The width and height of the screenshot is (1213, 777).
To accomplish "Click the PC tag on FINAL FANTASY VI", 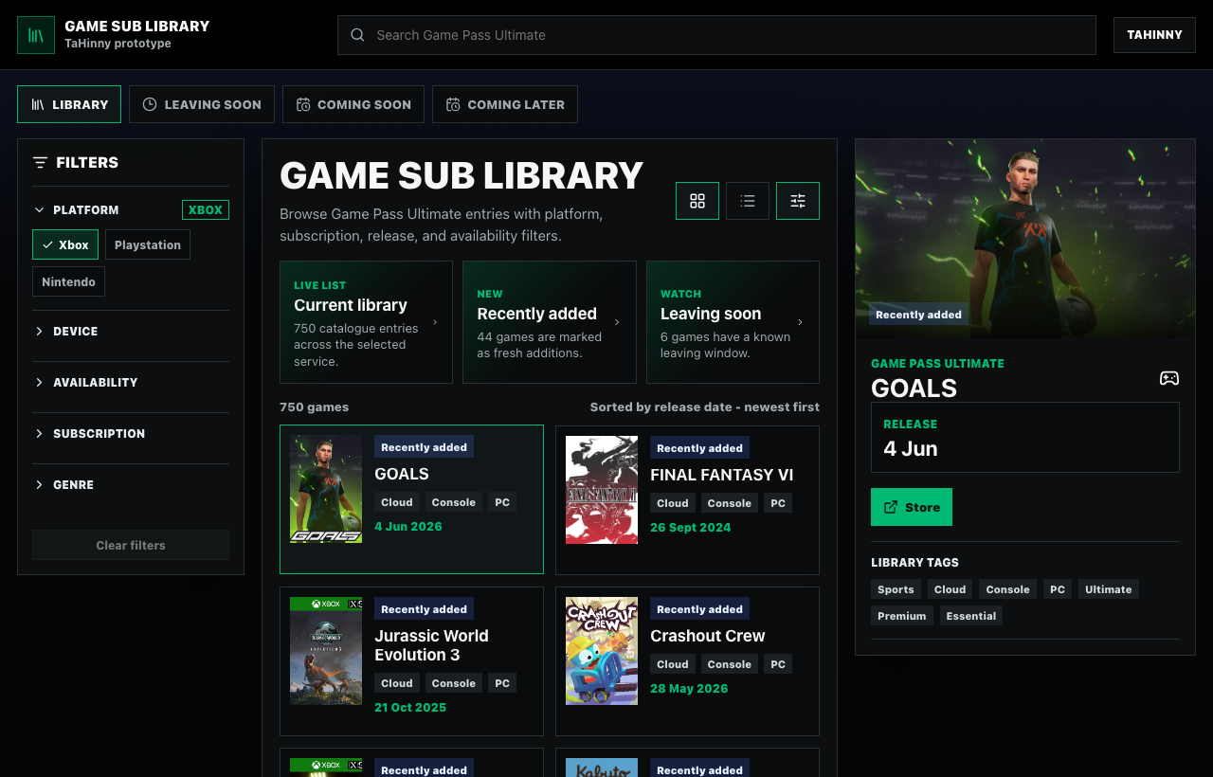I will click(x=778, y=502).
